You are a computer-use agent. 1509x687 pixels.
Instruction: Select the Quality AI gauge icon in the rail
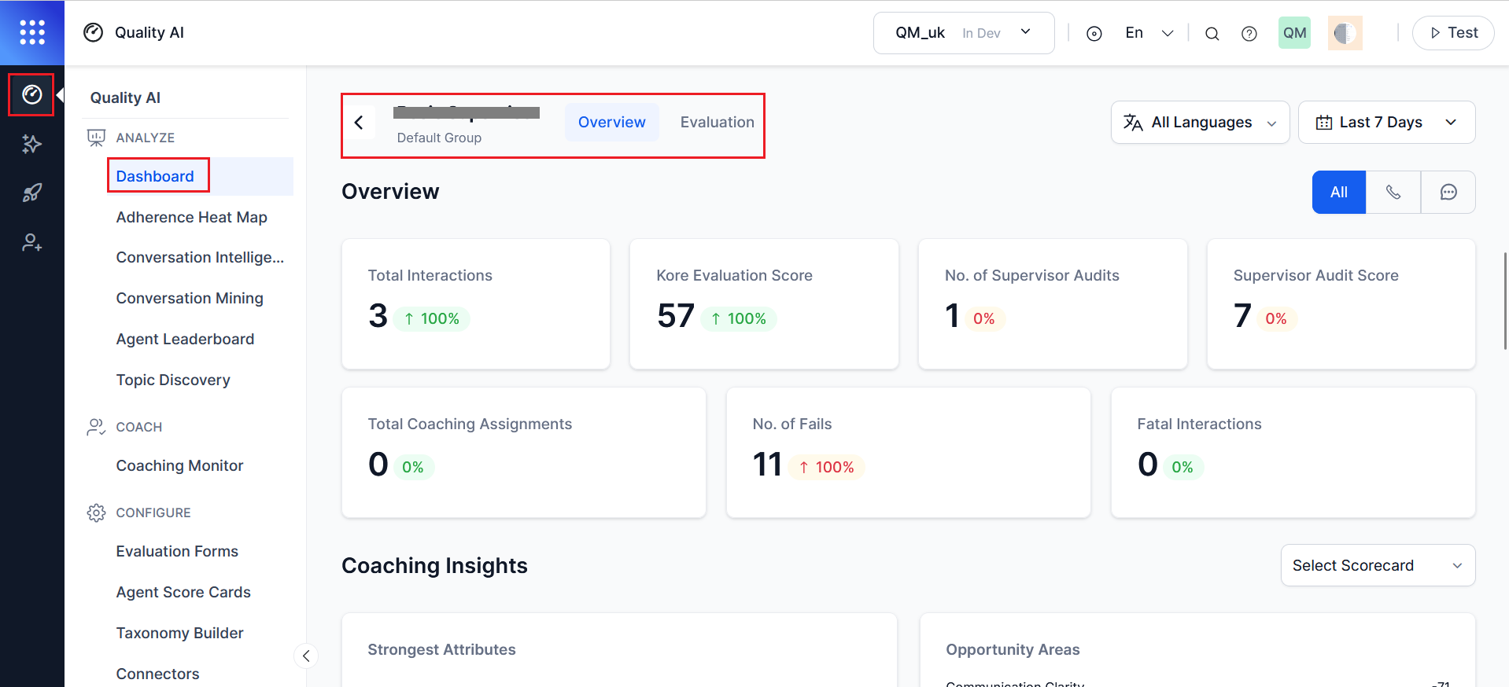(31, 94)
